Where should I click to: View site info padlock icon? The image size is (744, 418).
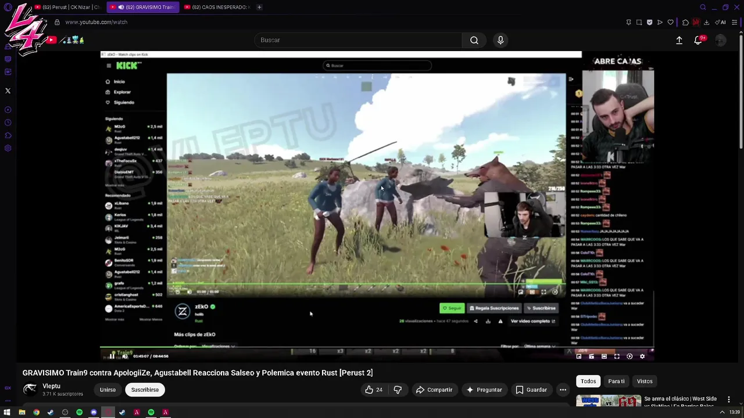click(57, 22)
